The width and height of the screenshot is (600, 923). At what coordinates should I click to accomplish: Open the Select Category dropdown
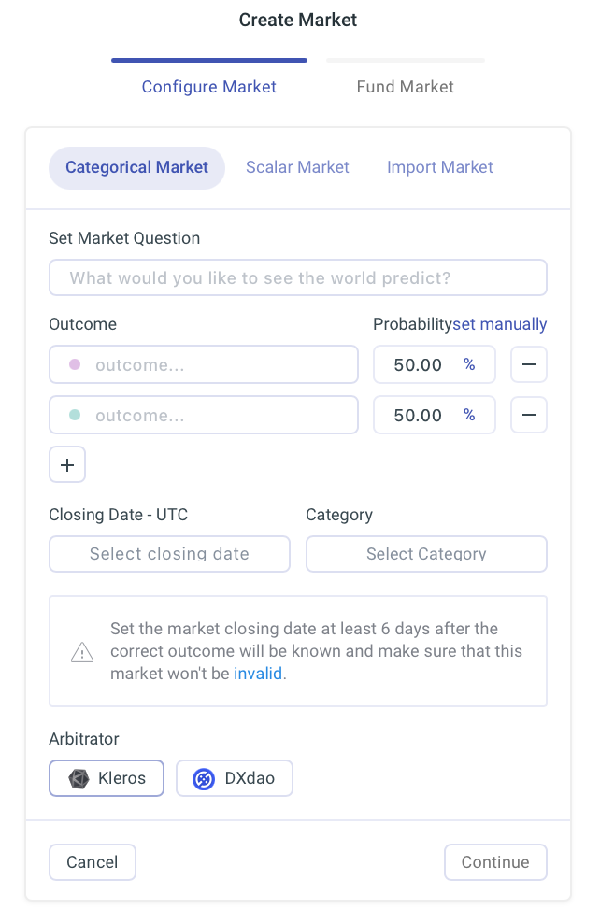(x=426, y=554)
